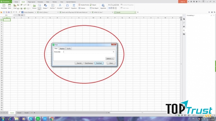The width and height of the screenshot is (216, 121).
Task: Expand the Find what history dropdown
Action: 113,52
